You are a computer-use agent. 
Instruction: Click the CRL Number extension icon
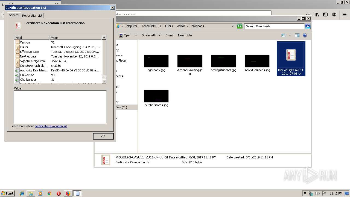(17, 80)
